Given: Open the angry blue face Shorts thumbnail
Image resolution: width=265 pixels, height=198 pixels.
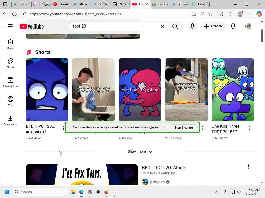Looking at the screenshot, I should click(x=47, y=90).
